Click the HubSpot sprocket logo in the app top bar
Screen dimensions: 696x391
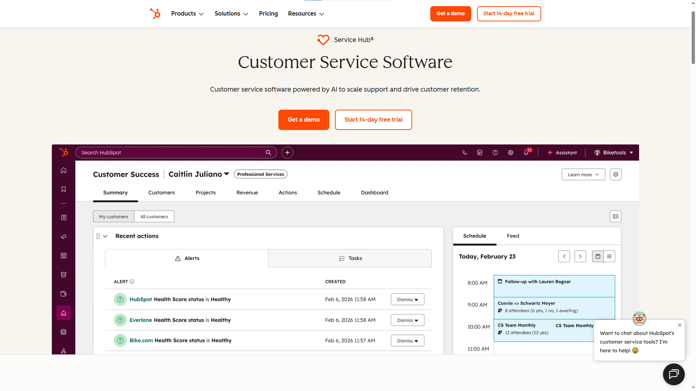pyautogui.click(x=64, y=152)
